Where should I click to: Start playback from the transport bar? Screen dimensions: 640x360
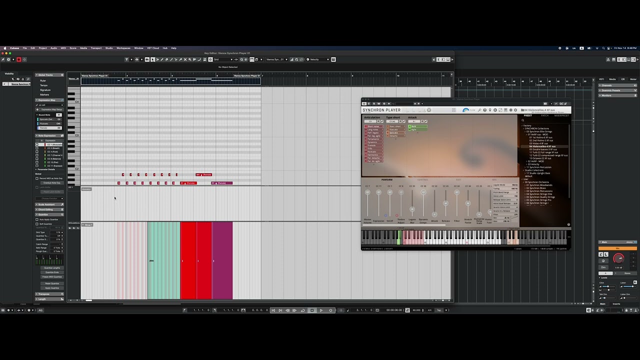tap(321, 310)
